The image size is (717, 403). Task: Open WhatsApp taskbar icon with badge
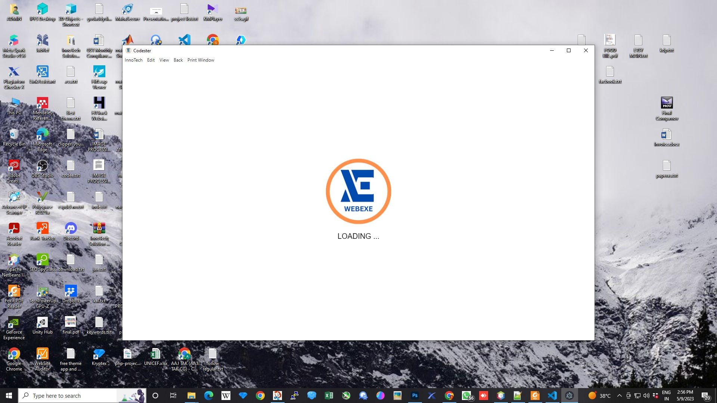pyautogui.click(x=466, y=396)
